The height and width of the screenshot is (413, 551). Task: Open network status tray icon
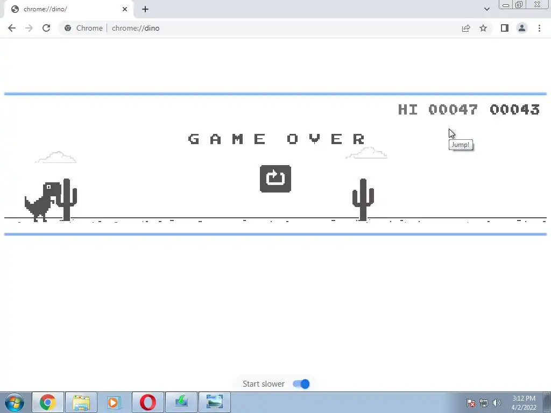point(484,403)
